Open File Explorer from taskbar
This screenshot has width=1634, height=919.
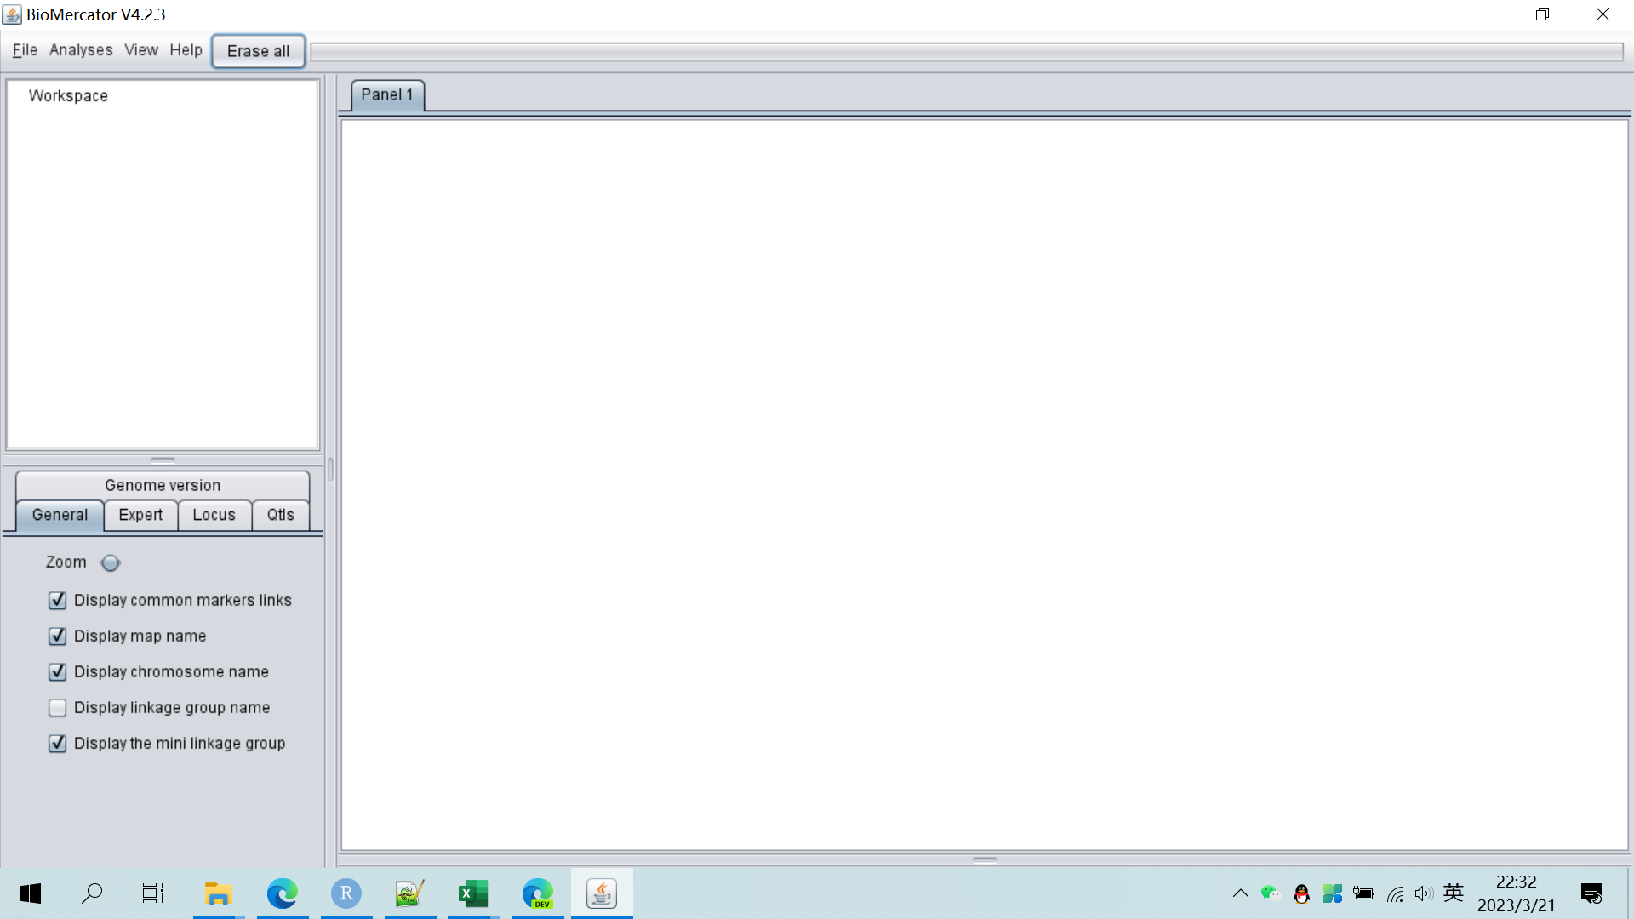(218, 893)
